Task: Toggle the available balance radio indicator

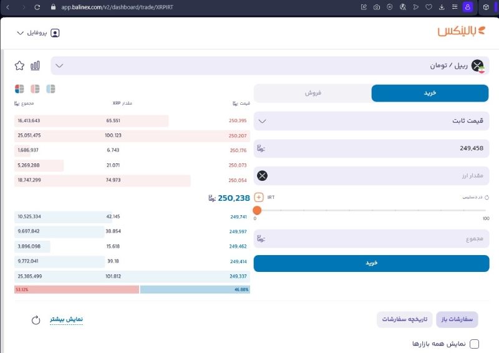Action: pos(487,197)
